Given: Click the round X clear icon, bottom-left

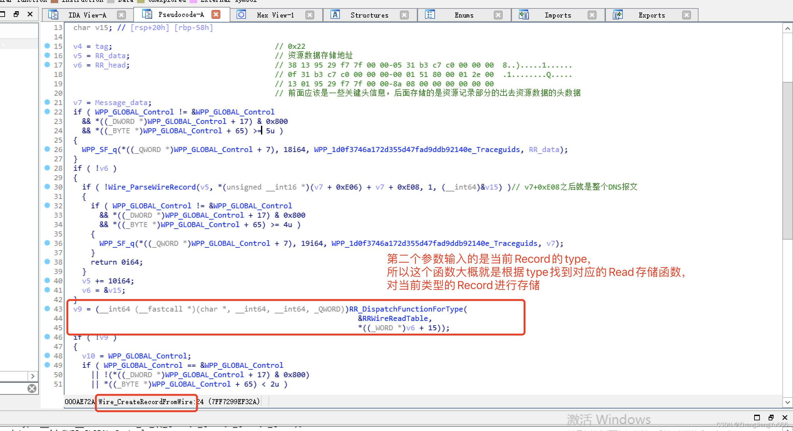Looking at the screenshot, I should coord(32,388).
